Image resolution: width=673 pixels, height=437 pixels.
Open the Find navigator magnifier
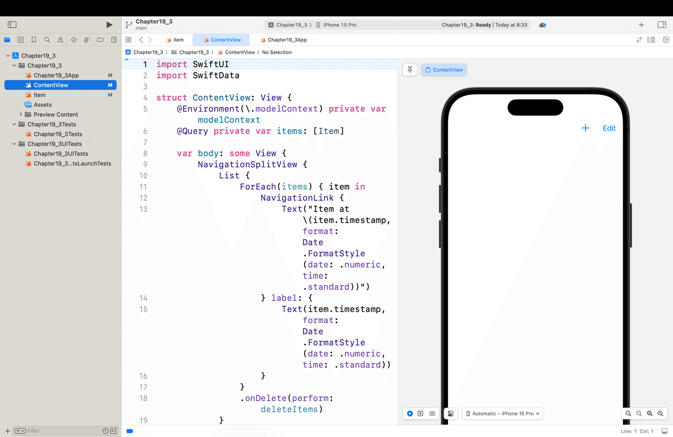[x=47, y=40]
